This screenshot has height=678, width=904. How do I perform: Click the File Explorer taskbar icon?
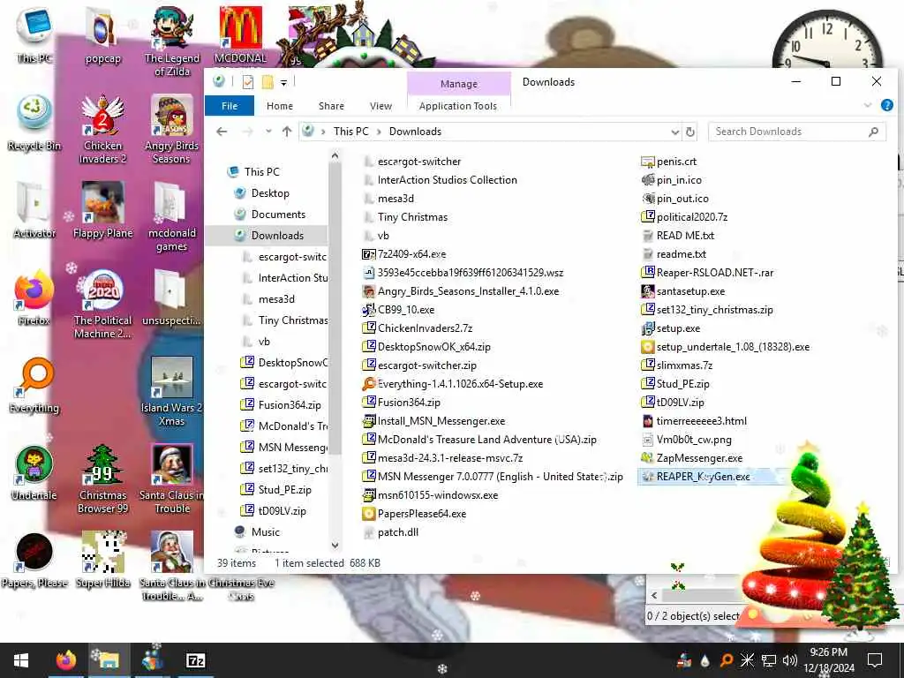pos(109,660)
